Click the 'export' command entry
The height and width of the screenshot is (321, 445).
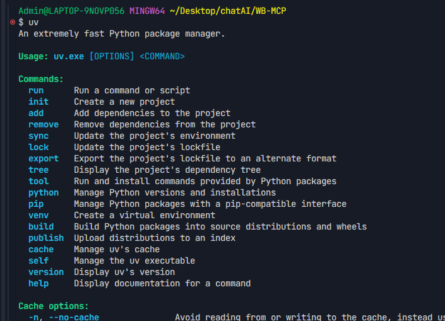click(44, 159)
